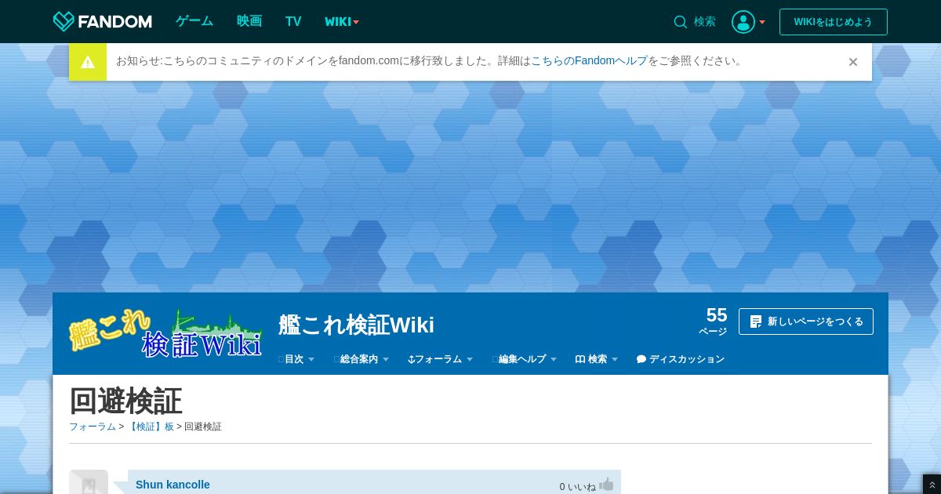The height and width of the screenshot is (494, 941).
Task: Follow the こちらのFandomヘルプ link
Action: [x=590, y=60]
